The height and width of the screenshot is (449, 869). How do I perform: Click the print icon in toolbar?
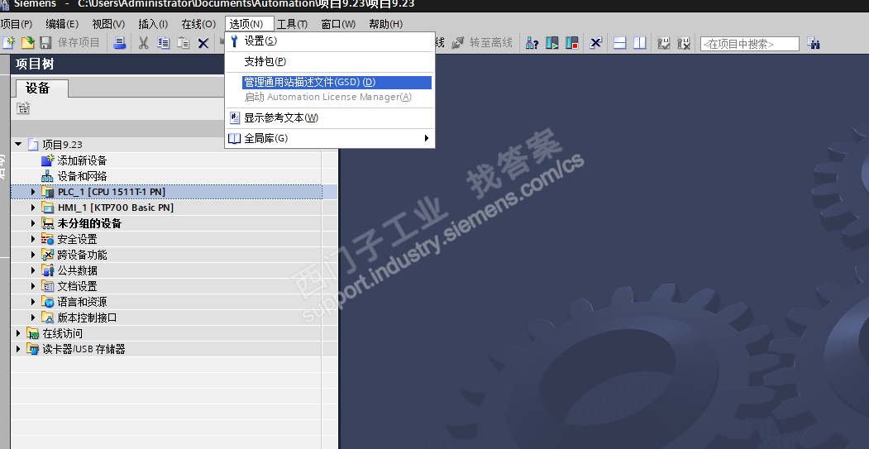119,43
